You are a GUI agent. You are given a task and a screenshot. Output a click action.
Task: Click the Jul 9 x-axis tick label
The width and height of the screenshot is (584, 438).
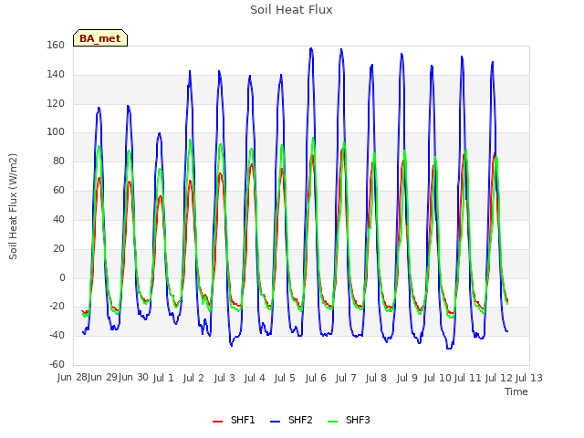(407, 378)
